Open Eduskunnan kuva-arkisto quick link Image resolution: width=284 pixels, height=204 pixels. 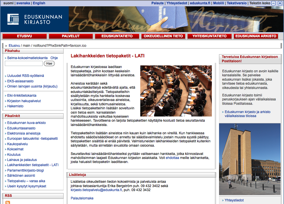click(26, 123)
